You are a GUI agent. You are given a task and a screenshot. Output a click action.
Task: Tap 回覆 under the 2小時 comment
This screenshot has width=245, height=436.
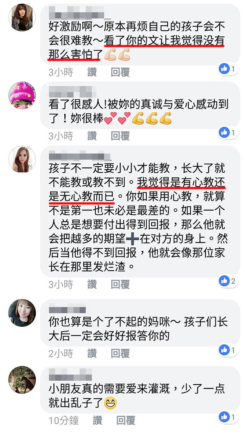(120, 354)
